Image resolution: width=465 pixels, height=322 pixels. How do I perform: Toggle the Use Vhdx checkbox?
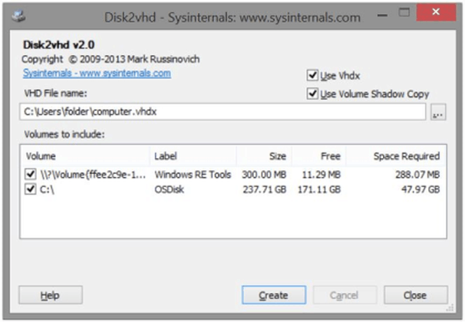(312, 75)
